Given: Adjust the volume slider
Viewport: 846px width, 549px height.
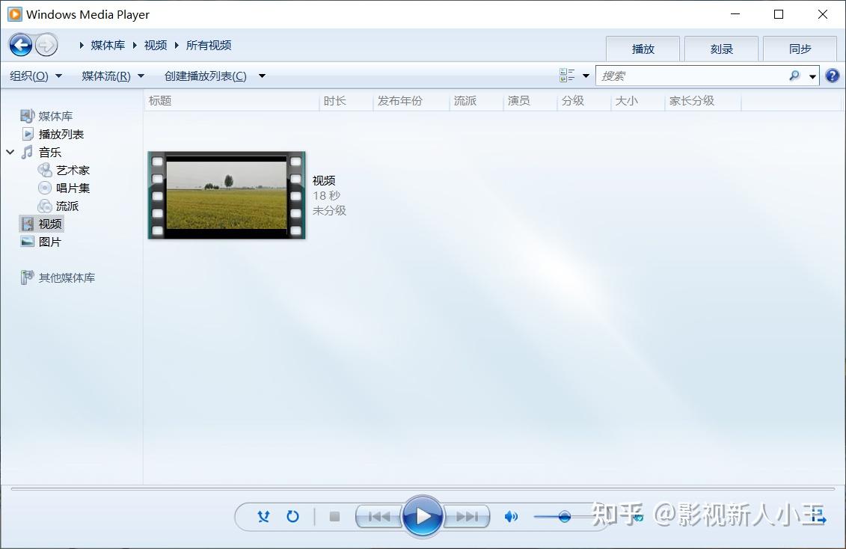Looking at the screenshot, I should (563, 516).
